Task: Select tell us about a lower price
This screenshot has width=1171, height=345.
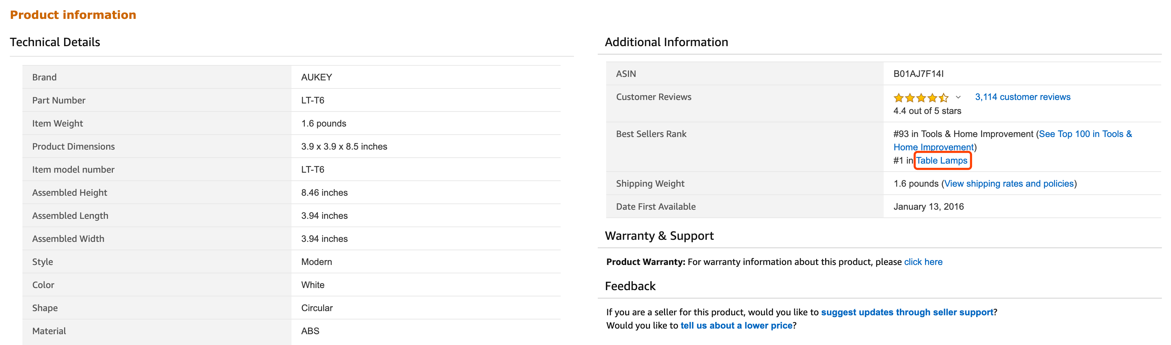Action: click(x=736, y=325)
